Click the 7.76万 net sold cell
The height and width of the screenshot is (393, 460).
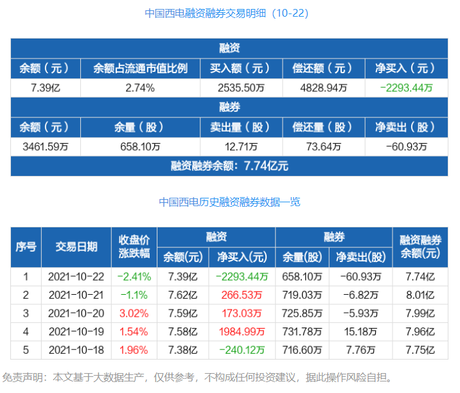point(361,350)
